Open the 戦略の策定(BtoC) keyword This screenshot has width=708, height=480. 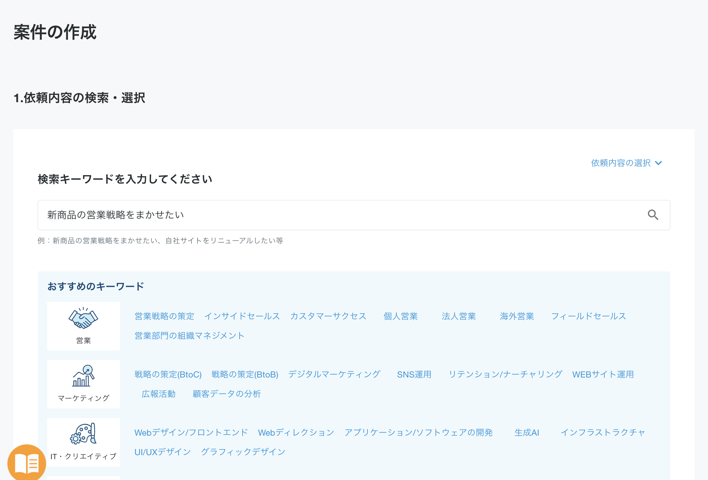click(168, 374)
